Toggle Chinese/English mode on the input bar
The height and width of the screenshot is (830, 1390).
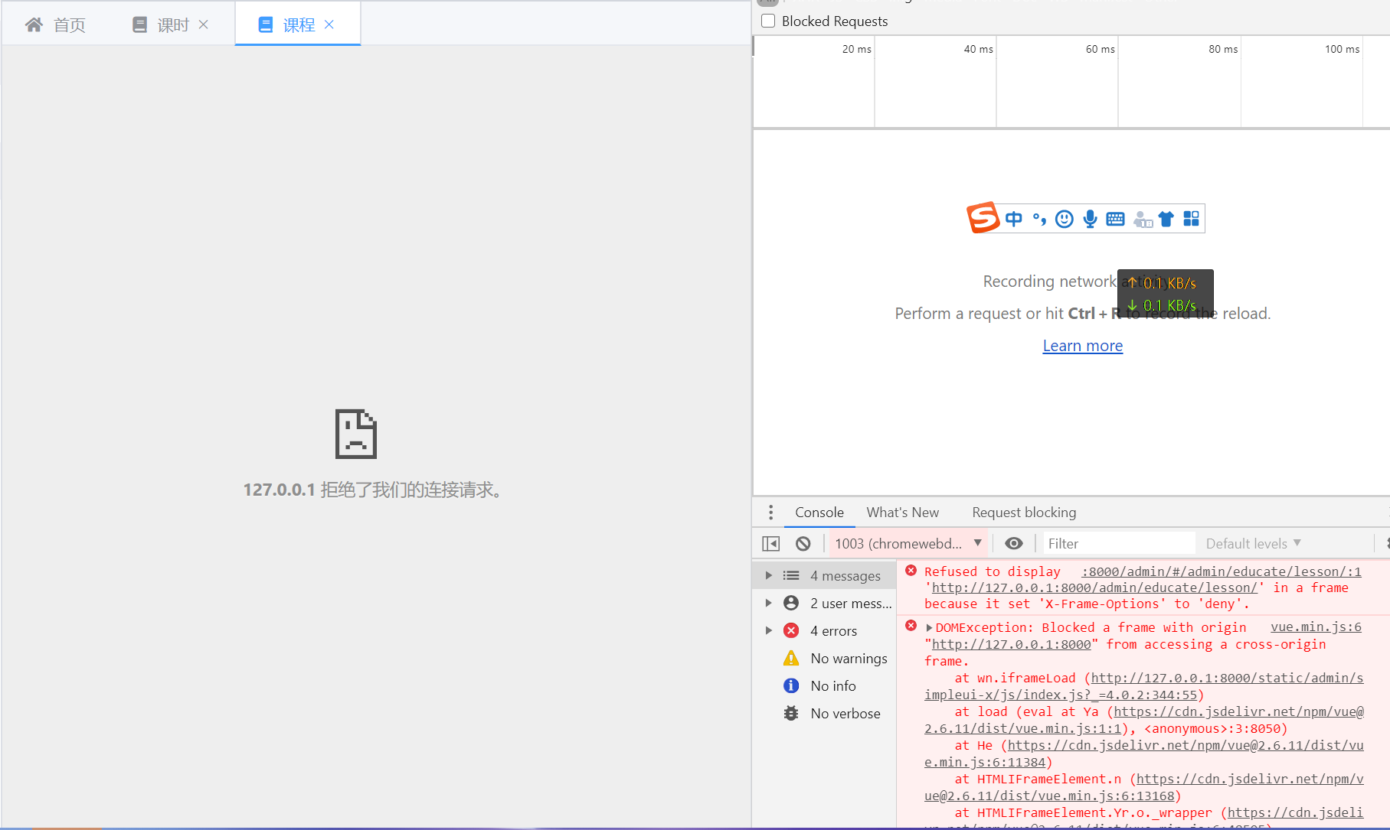click(1013, 219)
